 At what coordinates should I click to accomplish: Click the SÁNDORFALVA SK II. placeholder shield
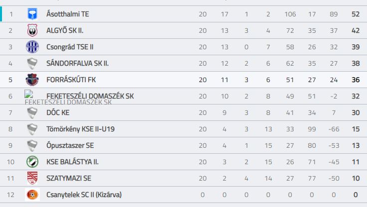coord(32,63)
